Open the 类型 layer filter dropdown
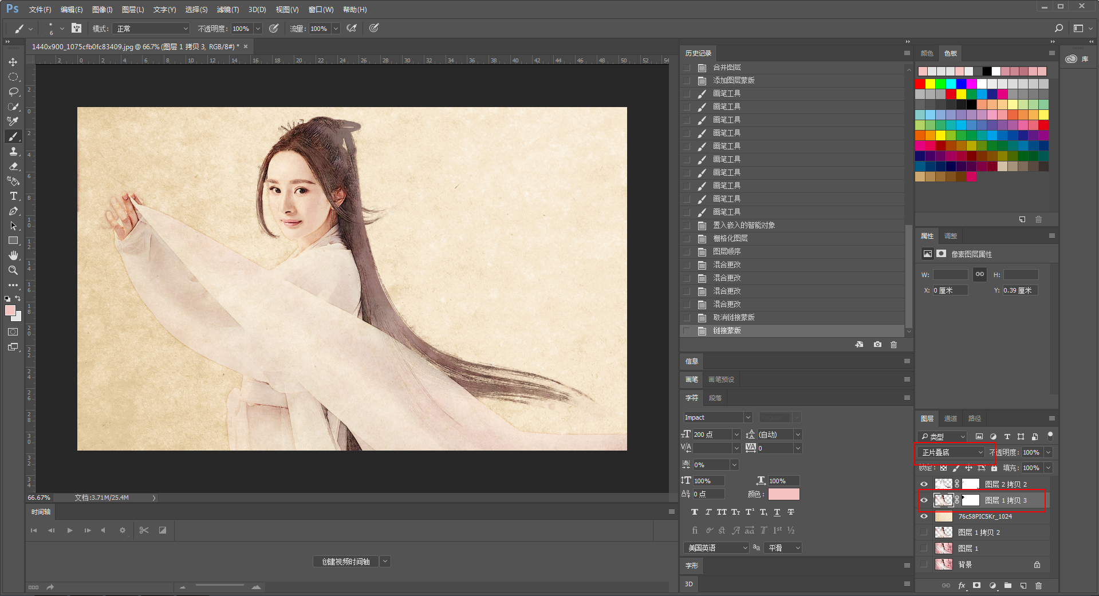1099x596 pixels. (943, 436)
